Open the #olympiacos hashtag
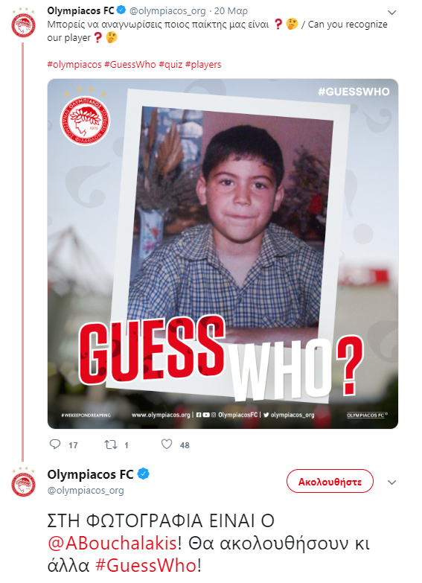Image resolution: width=422 pixels, height=583 pixels. pyautogui.click(x=74, y=64)
